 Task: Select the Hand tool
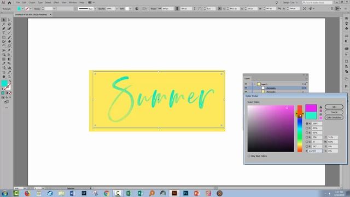tap(4, 77)
